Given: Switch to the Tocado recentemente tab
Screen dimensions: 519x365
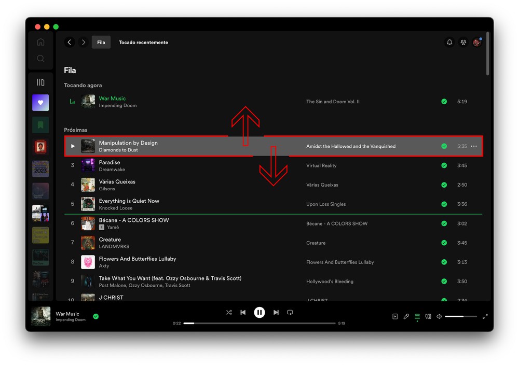Looking at the screenshot, I should click(143, 43).
